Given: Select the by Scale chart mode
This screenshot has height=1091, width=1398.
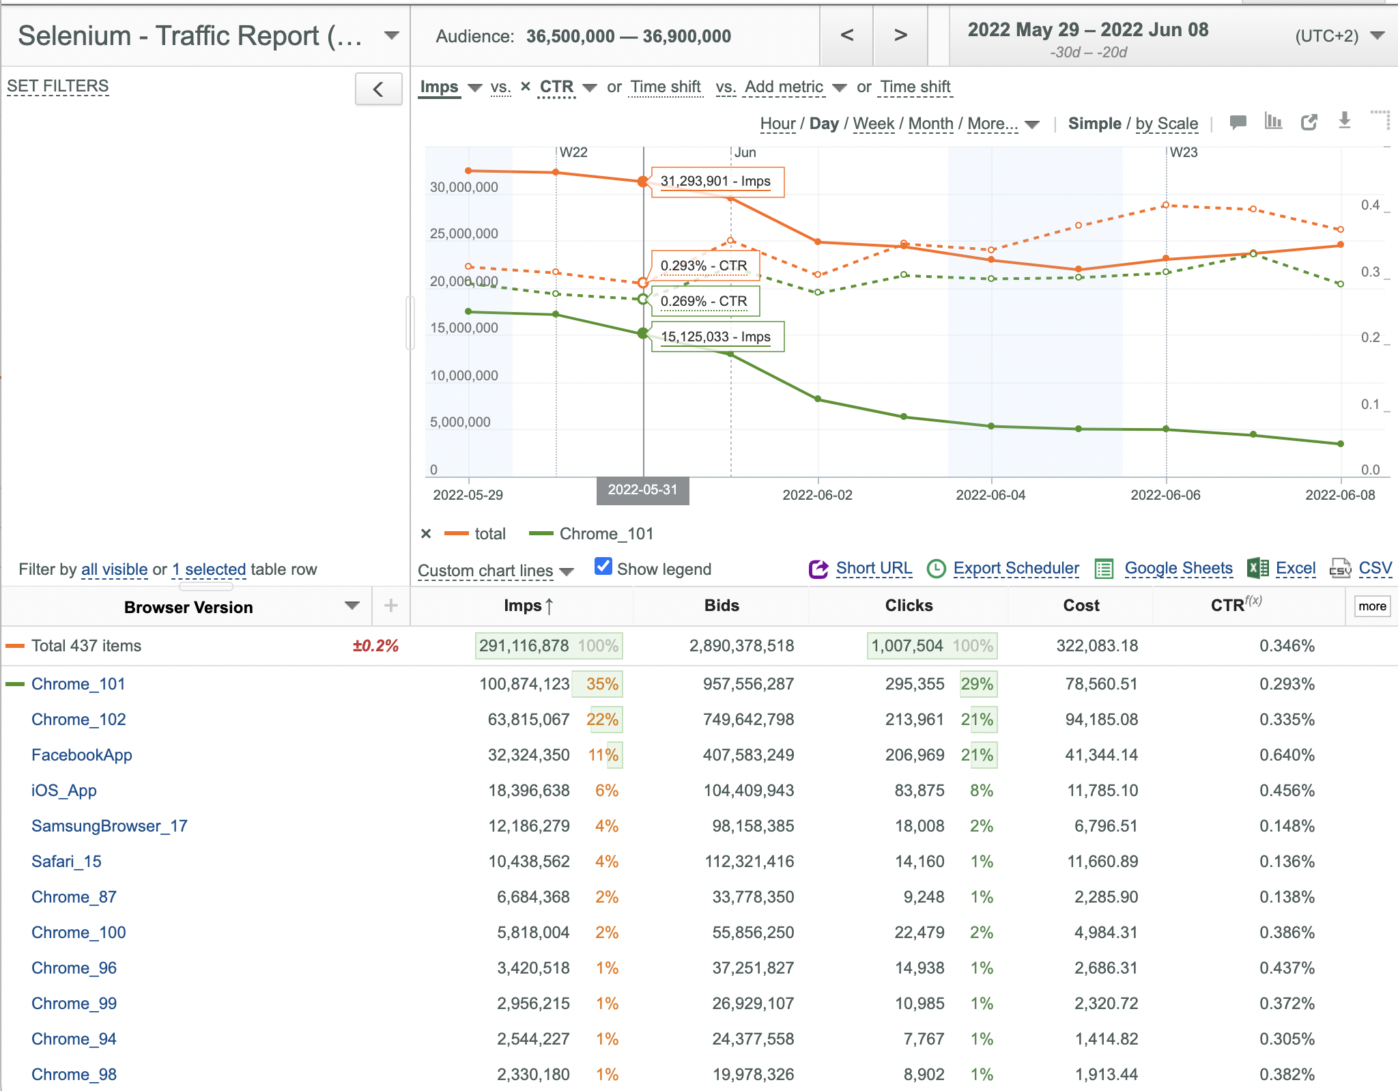Looking at the screenshot, I should (x=1167, y=124).
